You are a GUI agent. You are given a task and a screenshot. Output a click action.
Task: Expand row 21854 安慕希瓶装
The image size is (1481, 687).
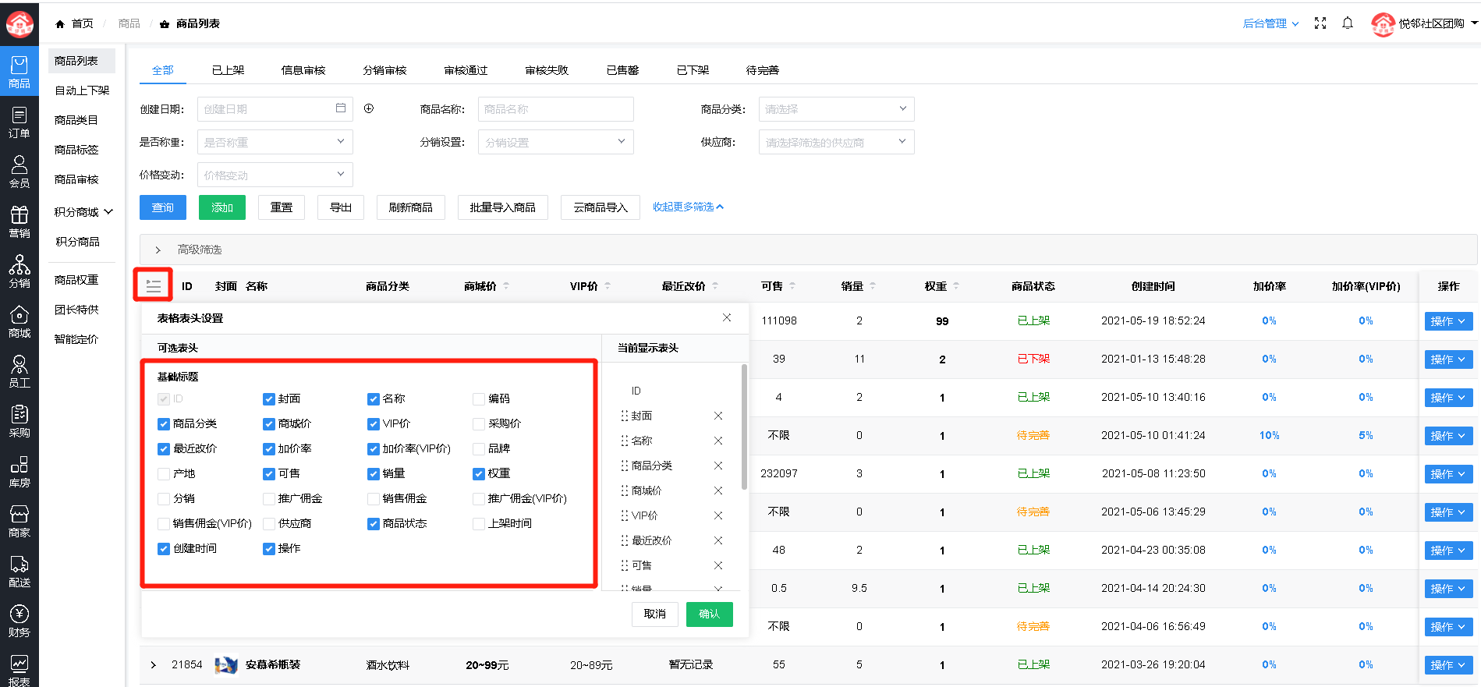click(x=154, y=665)
